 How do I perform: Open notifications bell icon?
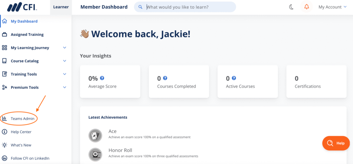(x=306, y=7)
